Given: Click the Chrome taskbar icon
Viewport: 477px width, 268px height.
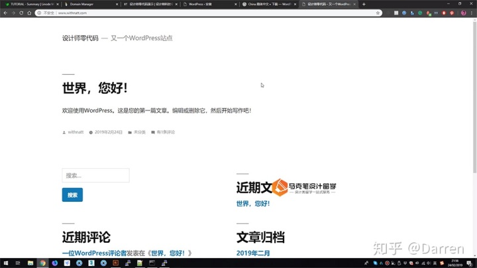Looking at the screenshot, I should click(42, 263).
